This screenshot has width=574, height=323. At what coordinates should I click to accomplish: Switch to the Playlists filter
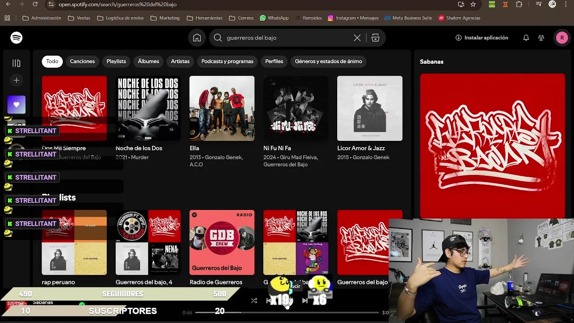(116, 61)
